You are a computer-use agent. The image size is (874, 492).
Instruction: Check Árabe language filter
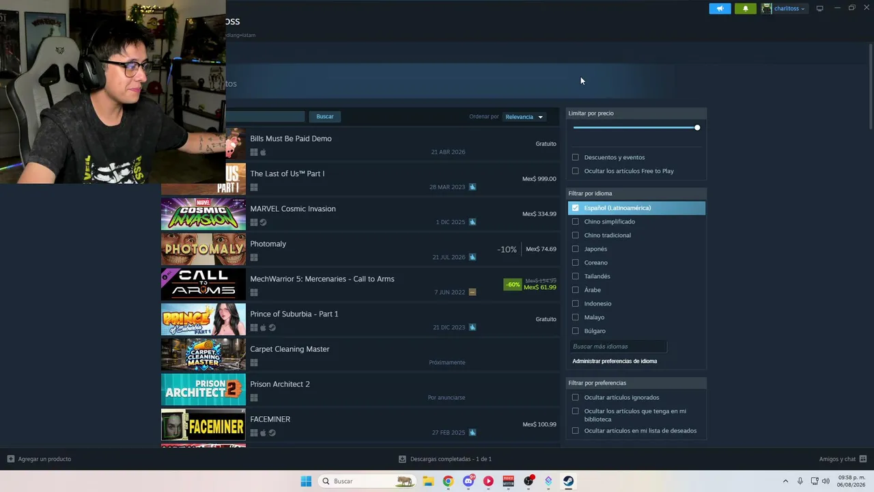(x=576, y=290)
